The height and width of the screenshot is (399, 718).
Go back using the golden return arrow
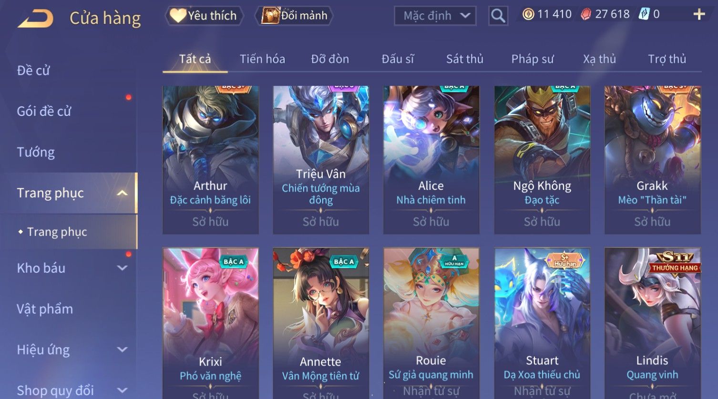(x=36, y=19)
